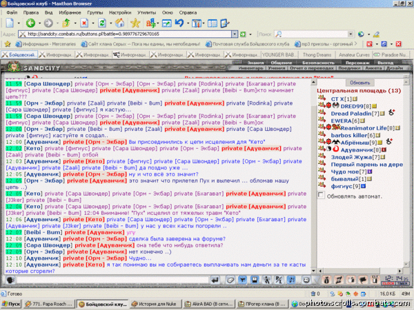Screen dimensions: 414x310
Task: Click the Up one level folder icon
Action: coord(66,23)
